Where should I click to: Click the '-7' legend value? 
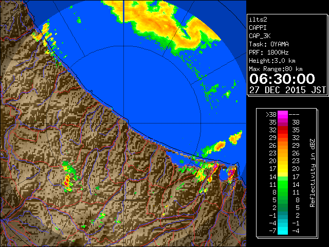(x=272, y=231)
